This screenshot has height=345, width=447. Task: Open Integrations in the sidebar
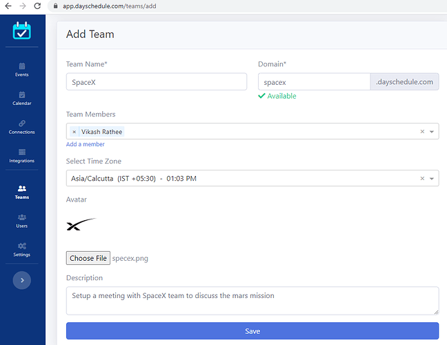click(22, 156)
